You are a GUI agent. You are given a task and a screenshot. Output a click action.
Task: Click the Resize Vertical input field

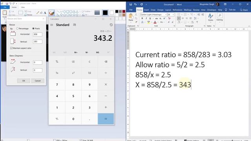(38, 42)
